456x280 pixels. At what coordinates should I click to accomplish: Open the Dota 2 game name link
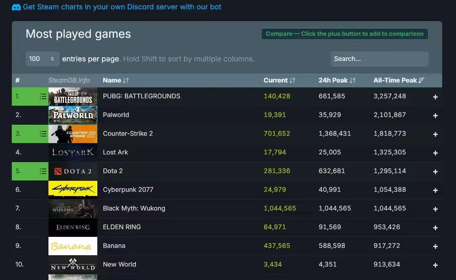pos(113,171)
